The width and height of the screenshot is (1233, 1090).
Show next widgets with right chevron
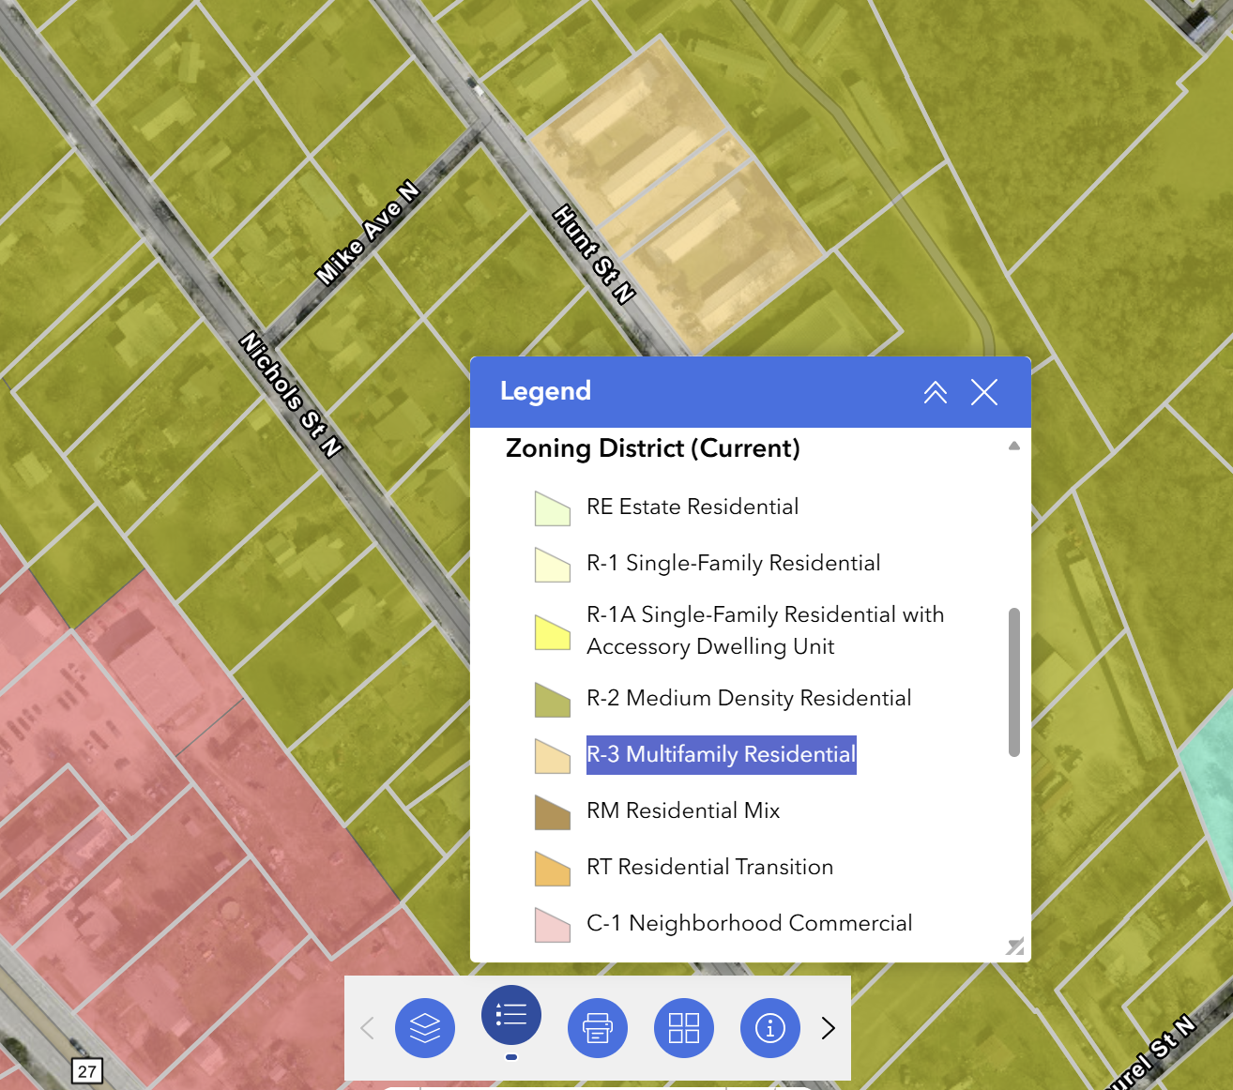(828, 1028)
